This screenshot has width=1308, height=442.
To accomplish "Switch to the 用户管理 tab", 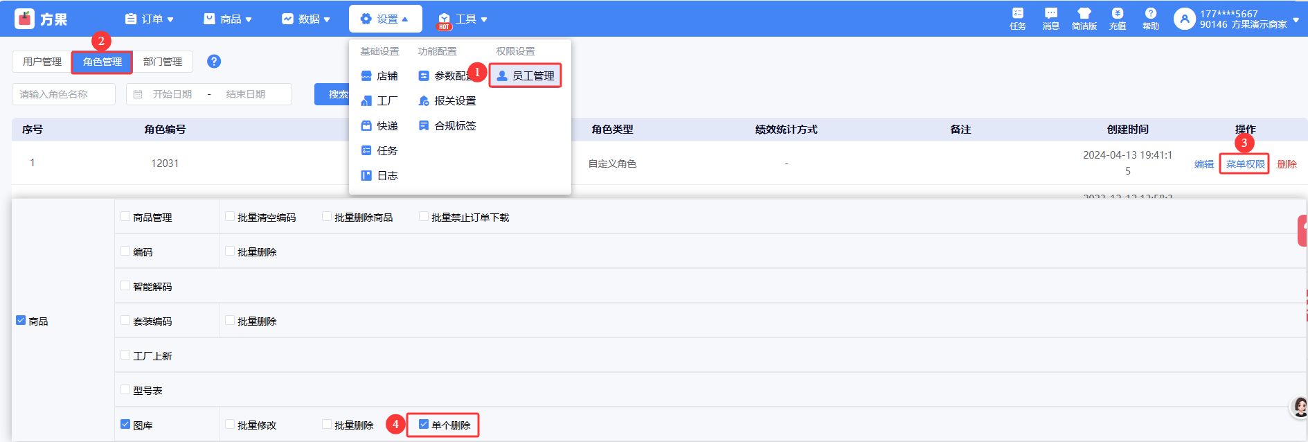I will point(42,62).
